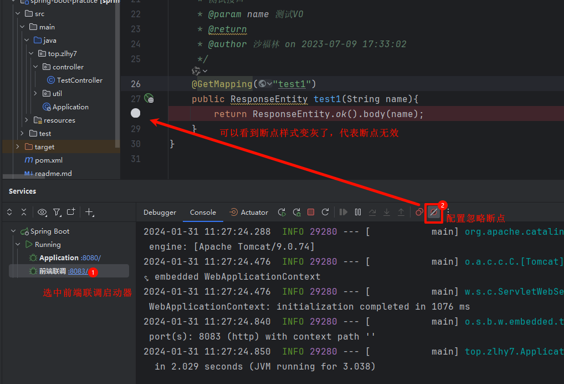Viewport: 564px width, 384px height.
Task: Collapse the Spring Boot services node
Action: point(13,231)
